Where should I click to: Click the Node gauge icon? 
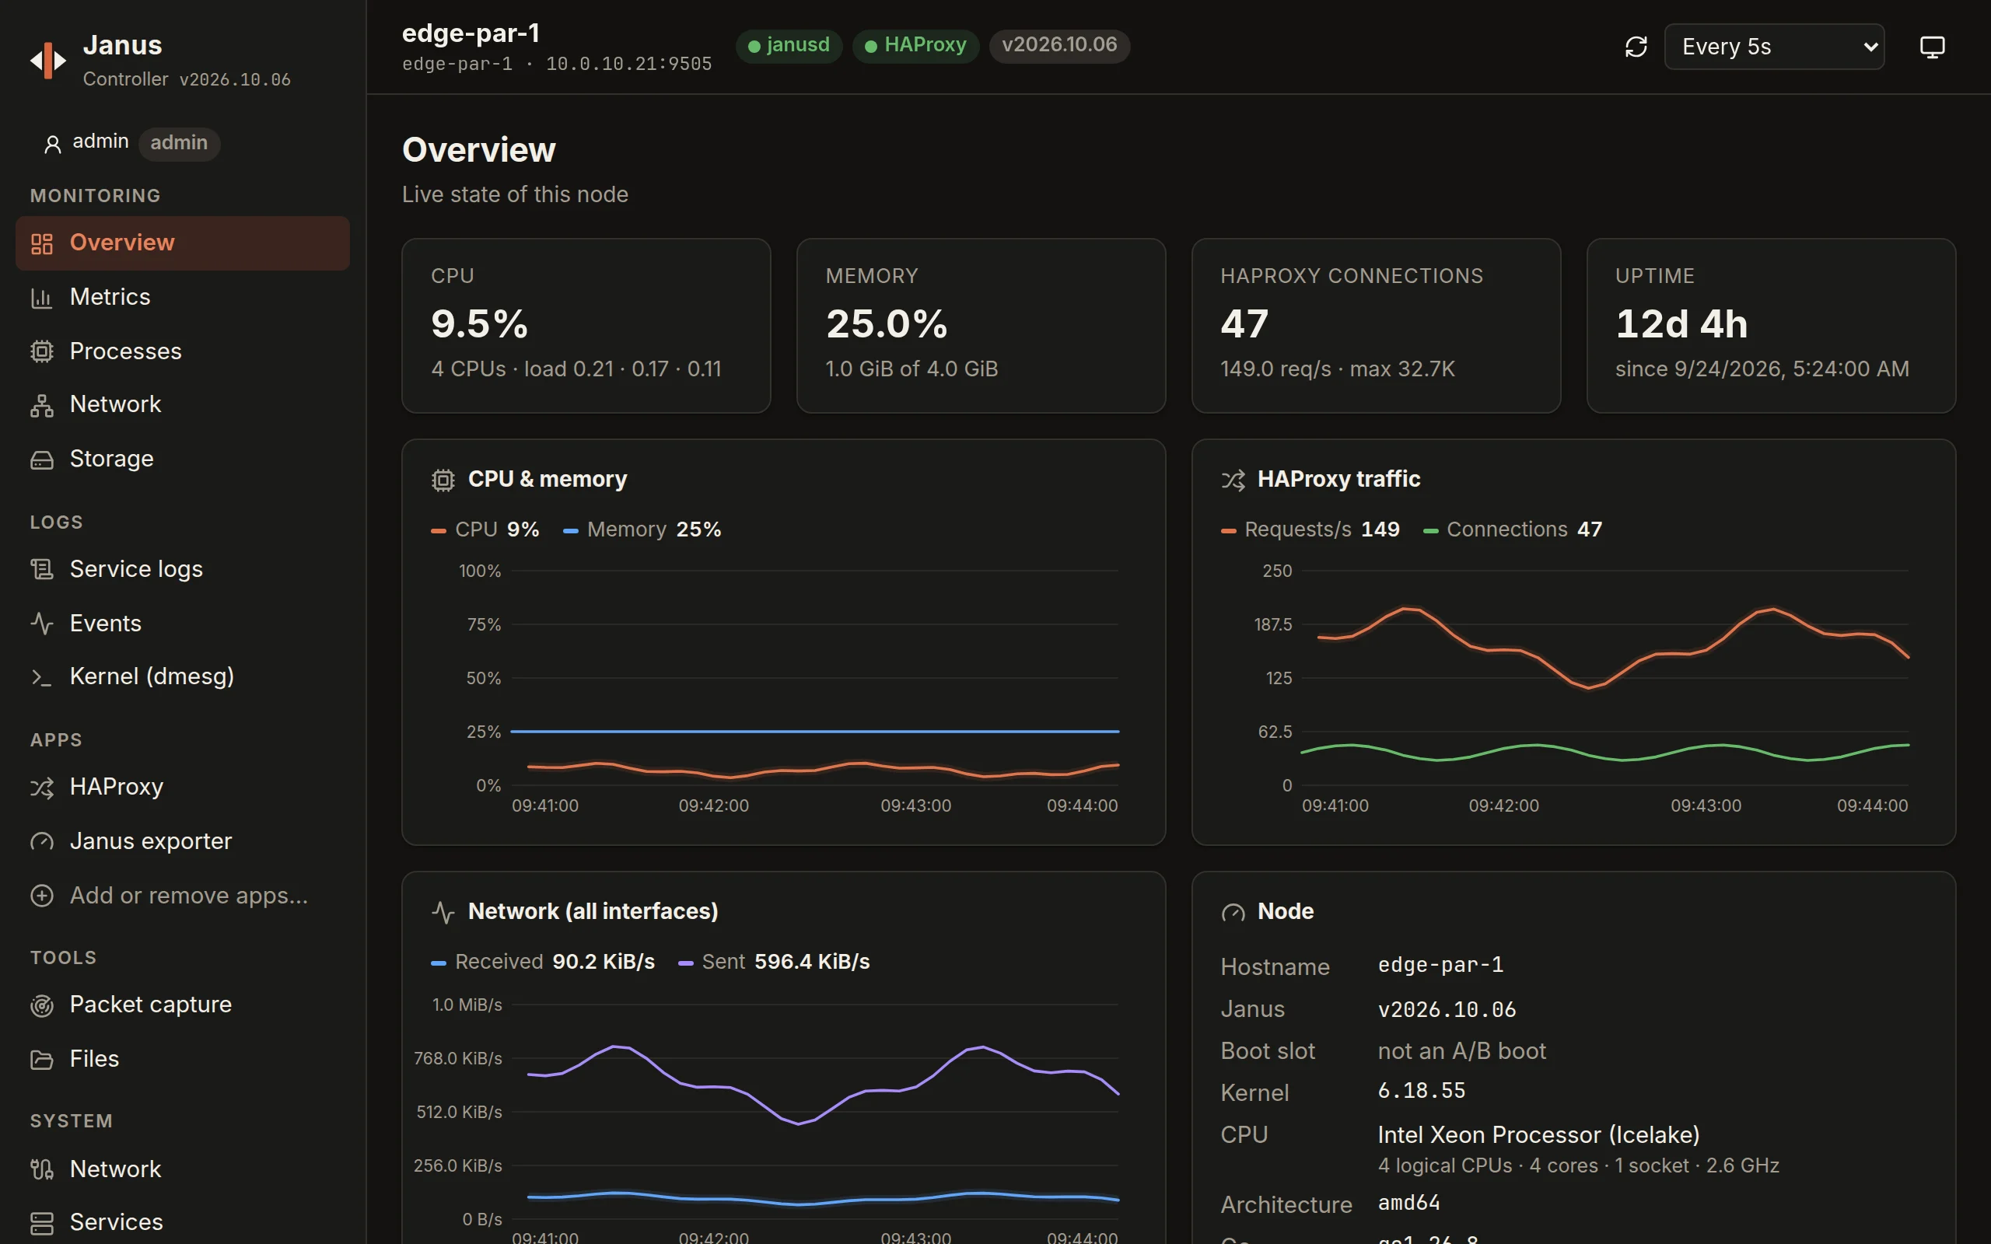(1233, 913)
